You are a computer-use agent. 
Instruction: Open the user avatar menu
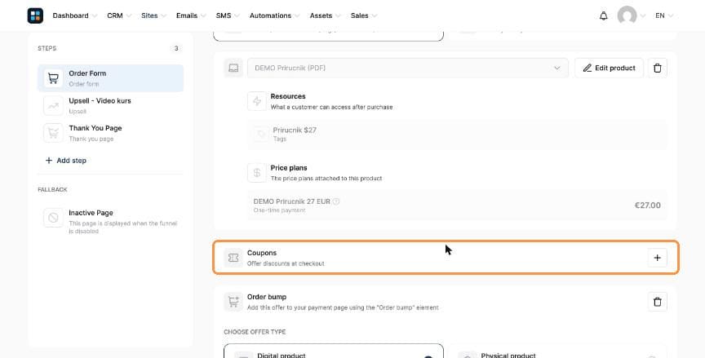click(627, 15)
